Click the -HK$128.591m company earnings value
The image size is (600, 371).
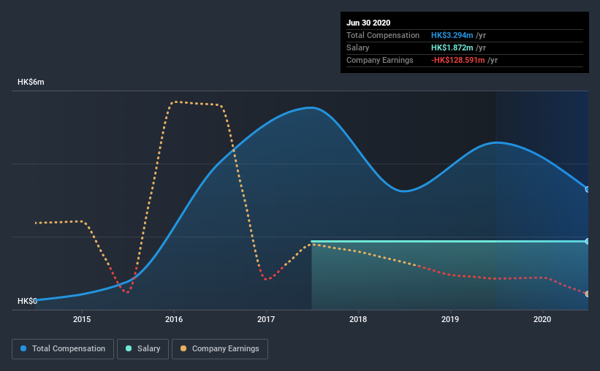click(x=458, y=60)
